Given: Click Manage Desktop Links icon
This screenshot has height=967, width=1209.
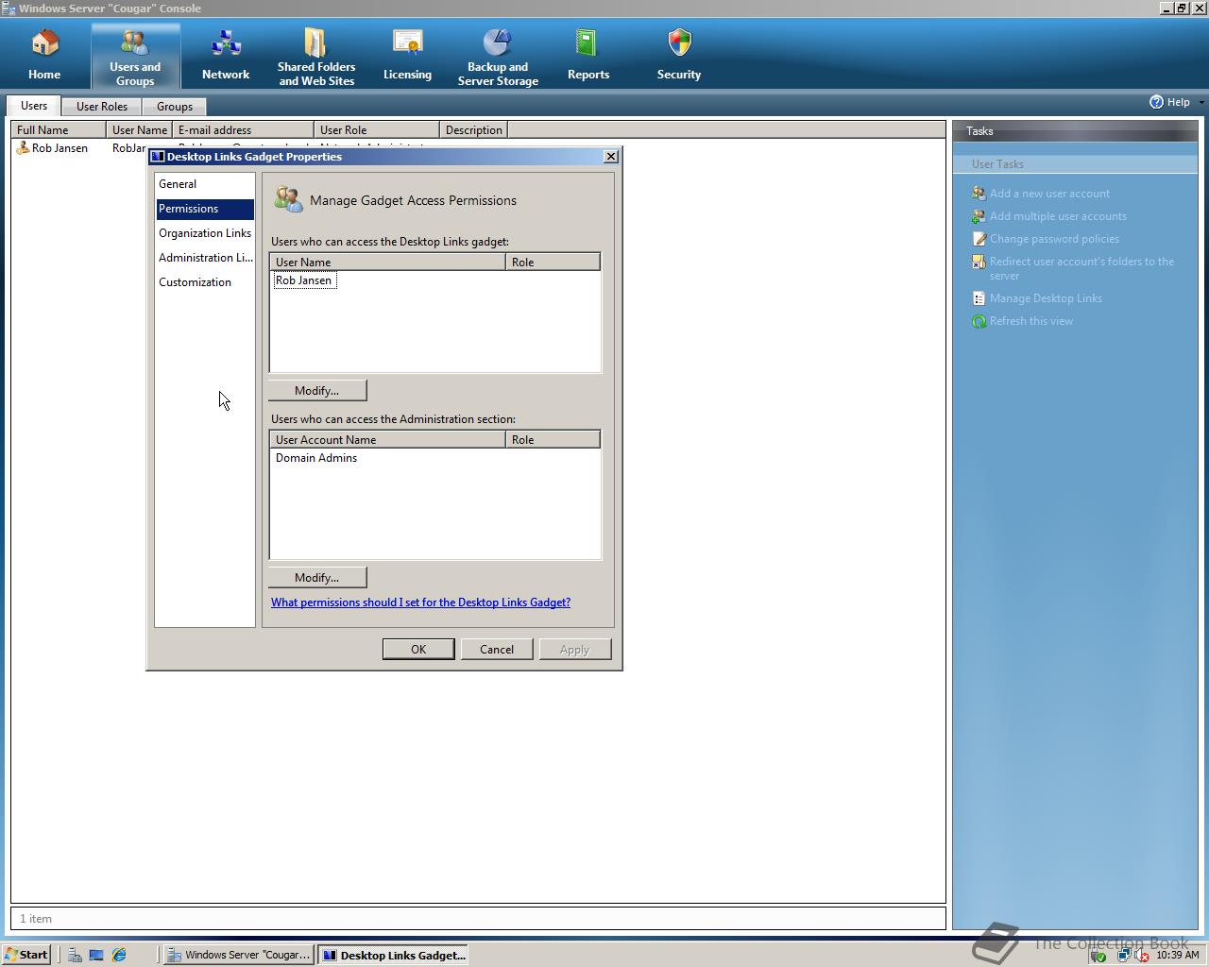Looking at the screenshot, I should point(979,298).
